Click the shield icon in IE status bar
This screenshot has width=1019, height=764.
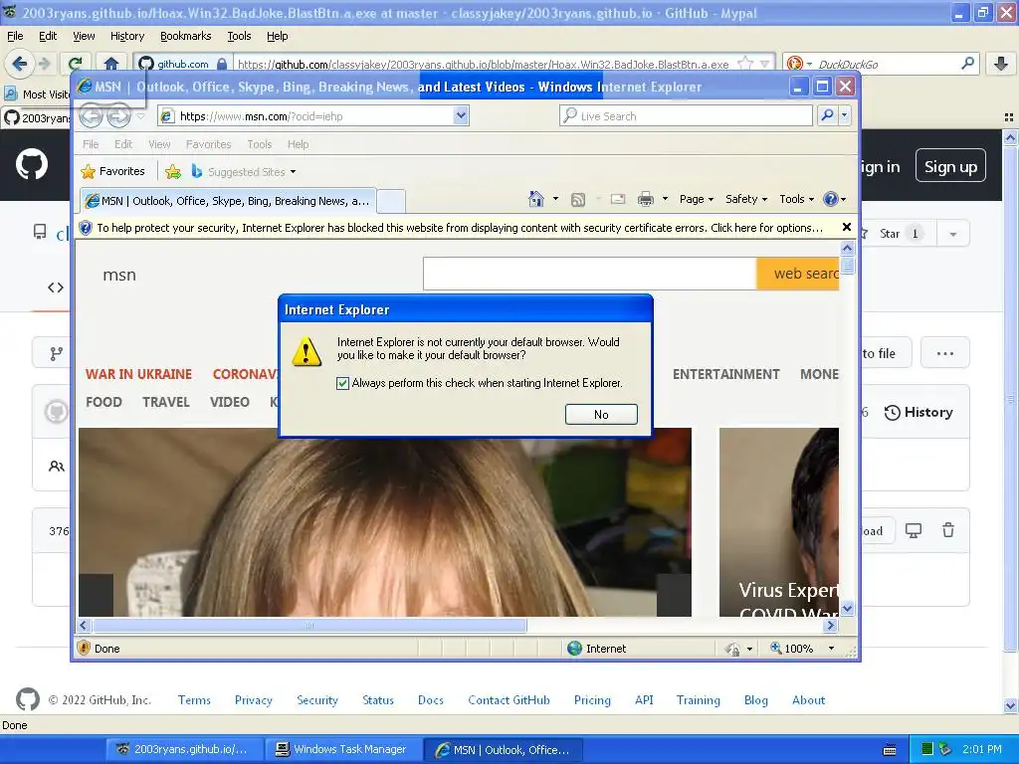click(x=84, y=648)
